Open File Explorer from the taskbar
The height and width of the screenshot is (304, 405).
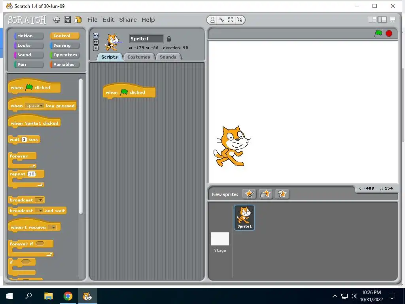(x=48, y=296)
